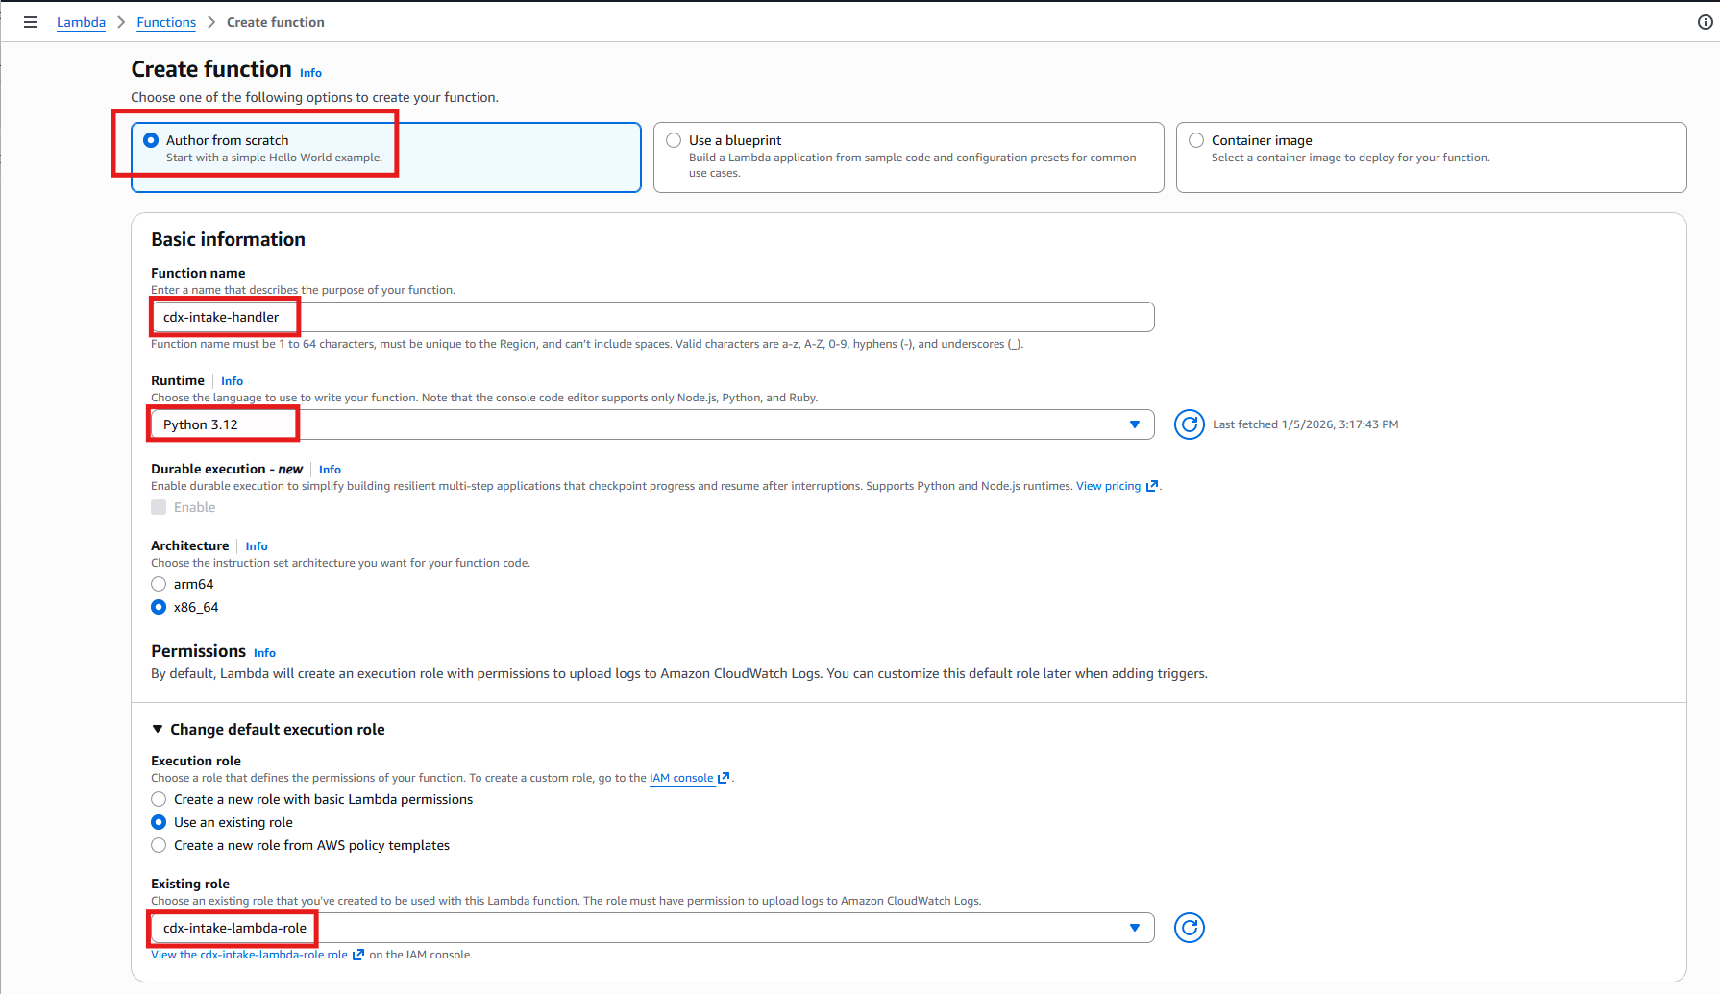Refresh the runtime list
The width and height of the screenshot is (1720, 994).
tap(1189, 424)
